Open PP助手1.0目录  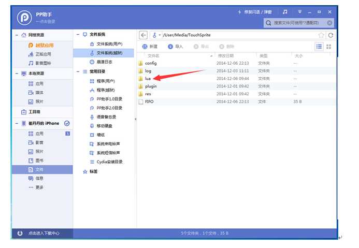(x=106, y=99)
